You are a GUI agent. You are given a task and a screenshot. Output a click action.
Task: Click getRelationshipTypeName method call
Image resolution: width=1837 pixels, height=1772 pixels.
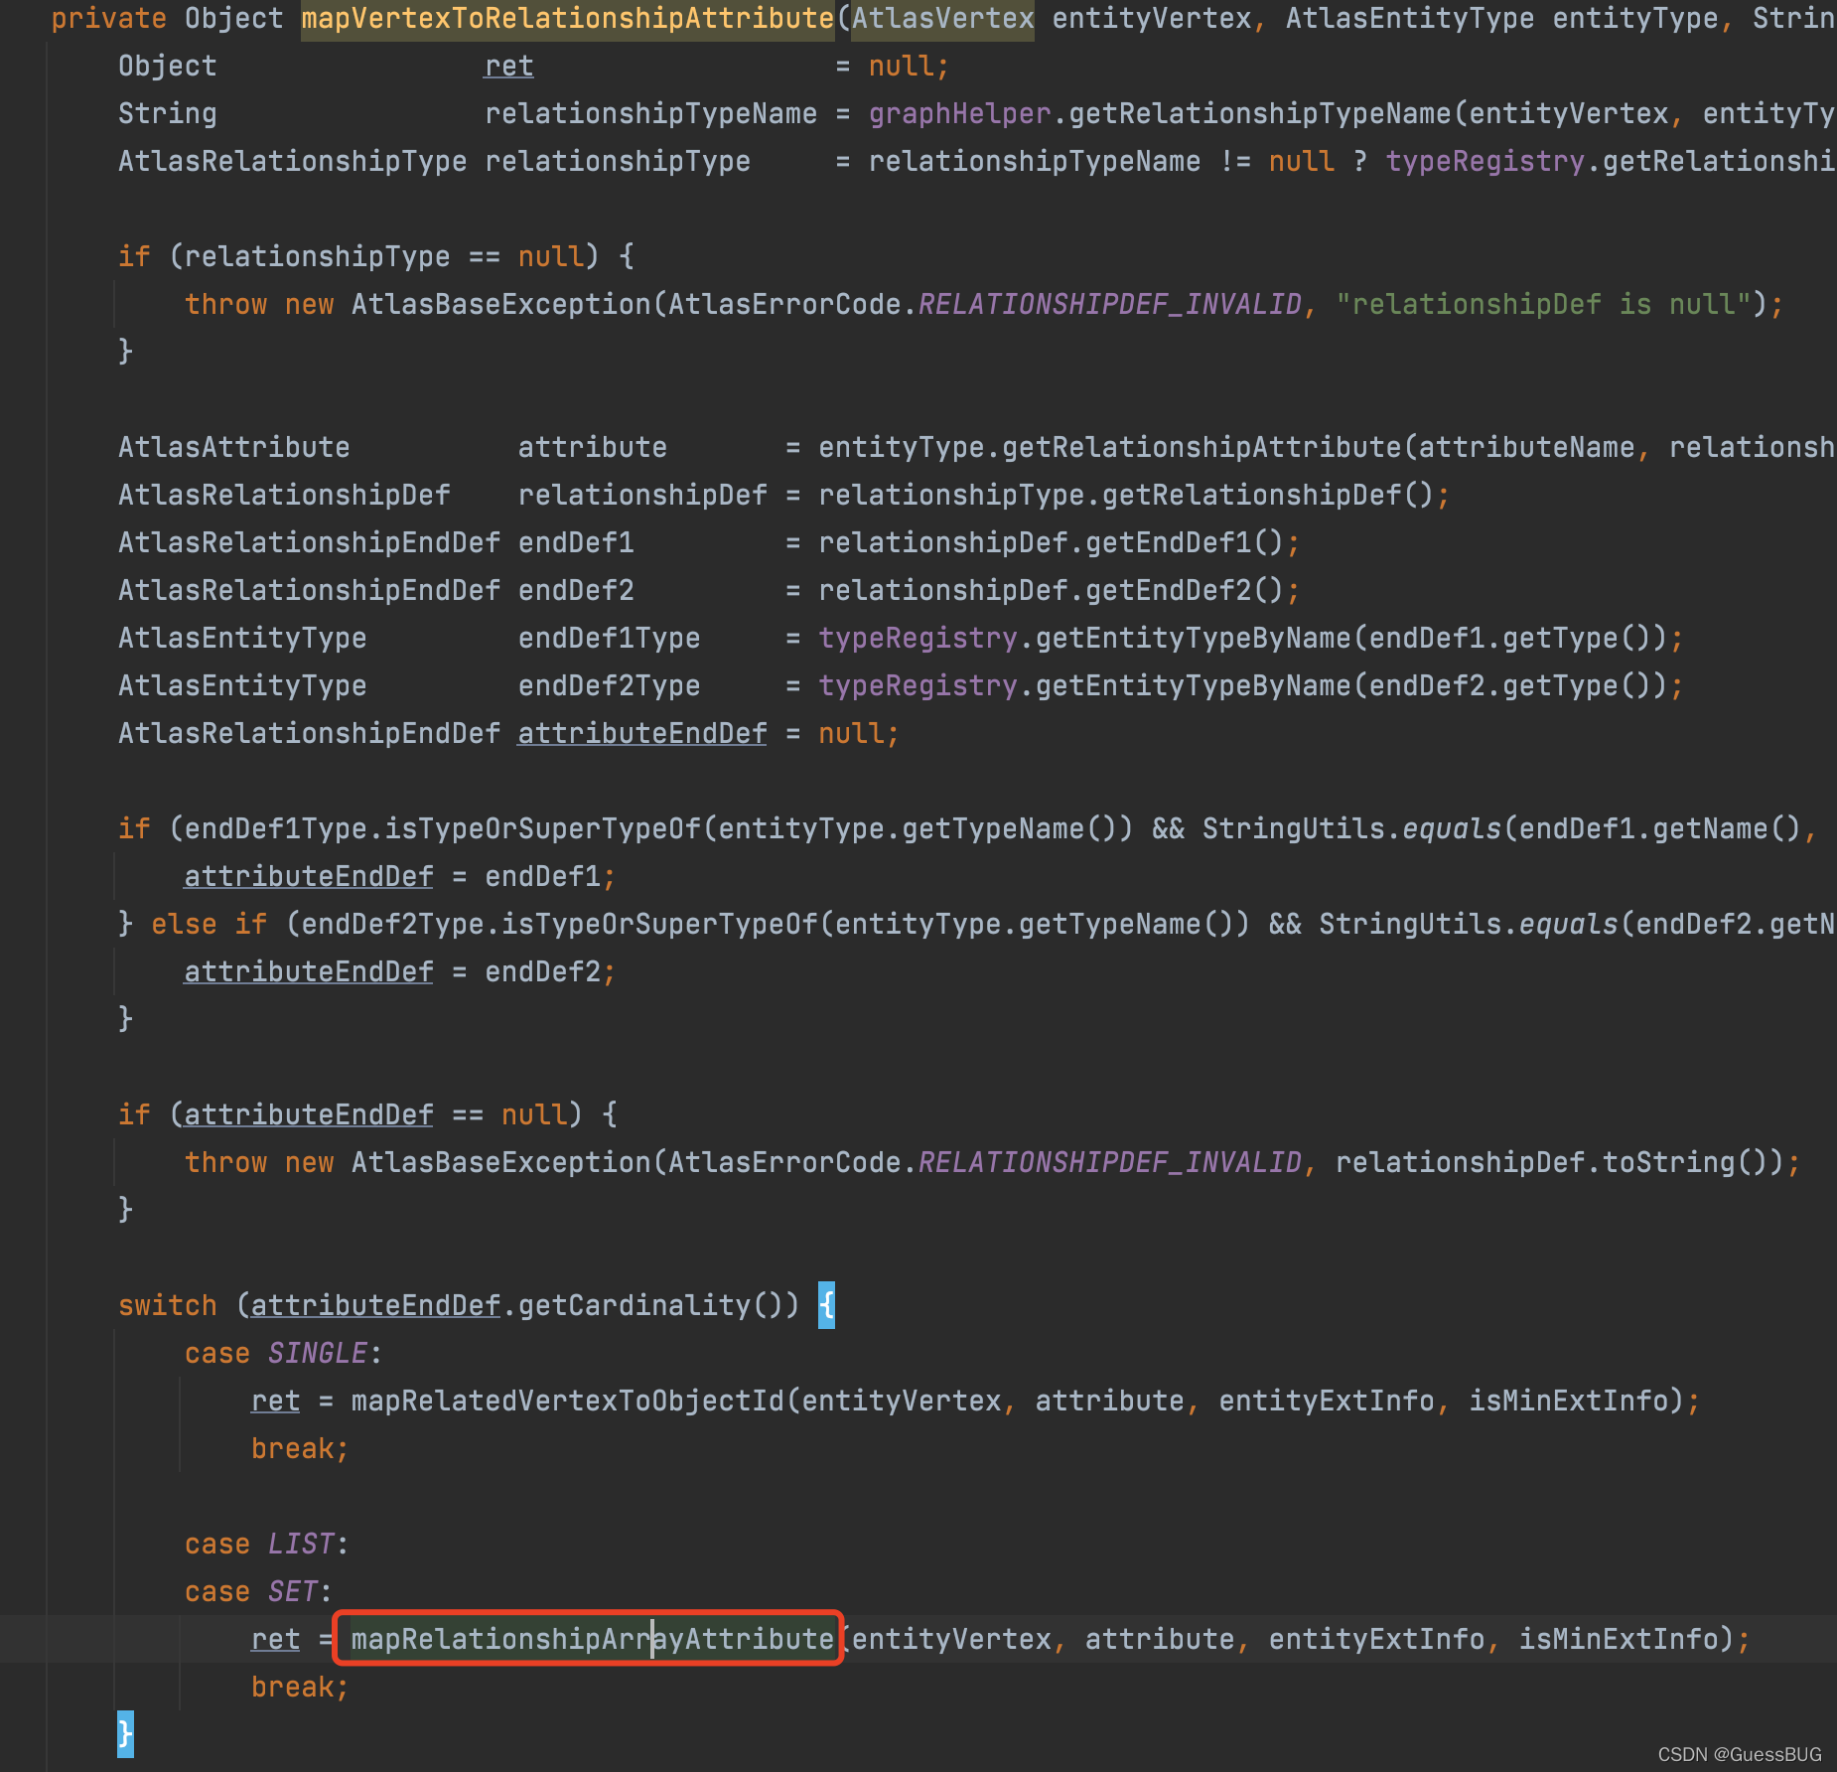coord(1260,114)
